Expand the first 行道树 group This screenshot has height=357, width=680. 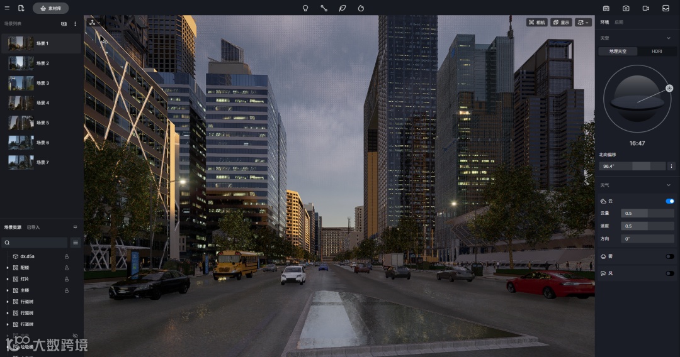coord(8,302)
